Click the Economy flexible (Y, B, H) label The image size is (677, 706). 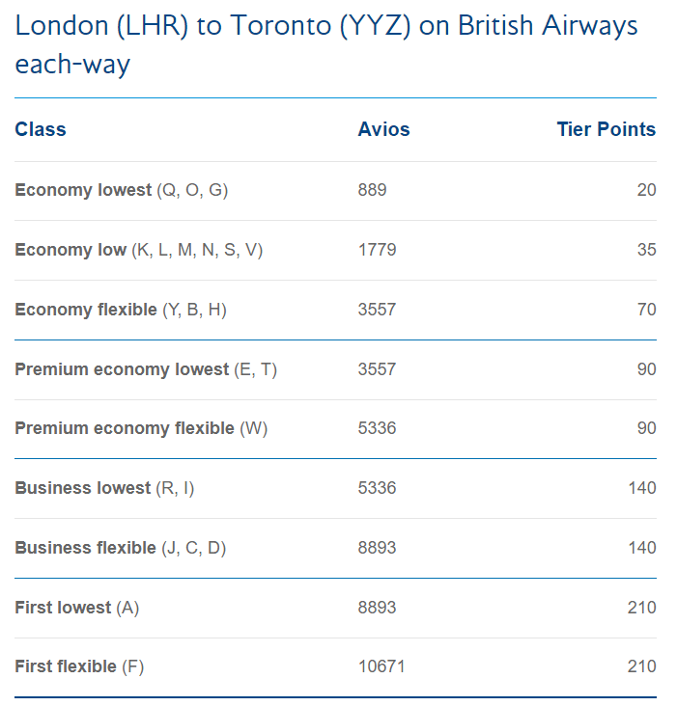coord(121,310)
